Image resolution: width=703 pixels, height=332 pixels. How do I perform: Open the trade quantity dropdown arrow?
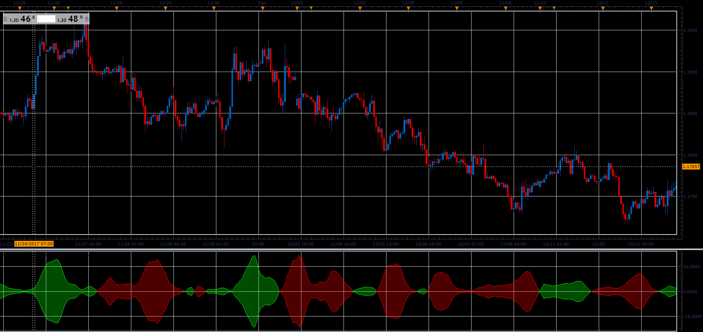click(53, 19)
